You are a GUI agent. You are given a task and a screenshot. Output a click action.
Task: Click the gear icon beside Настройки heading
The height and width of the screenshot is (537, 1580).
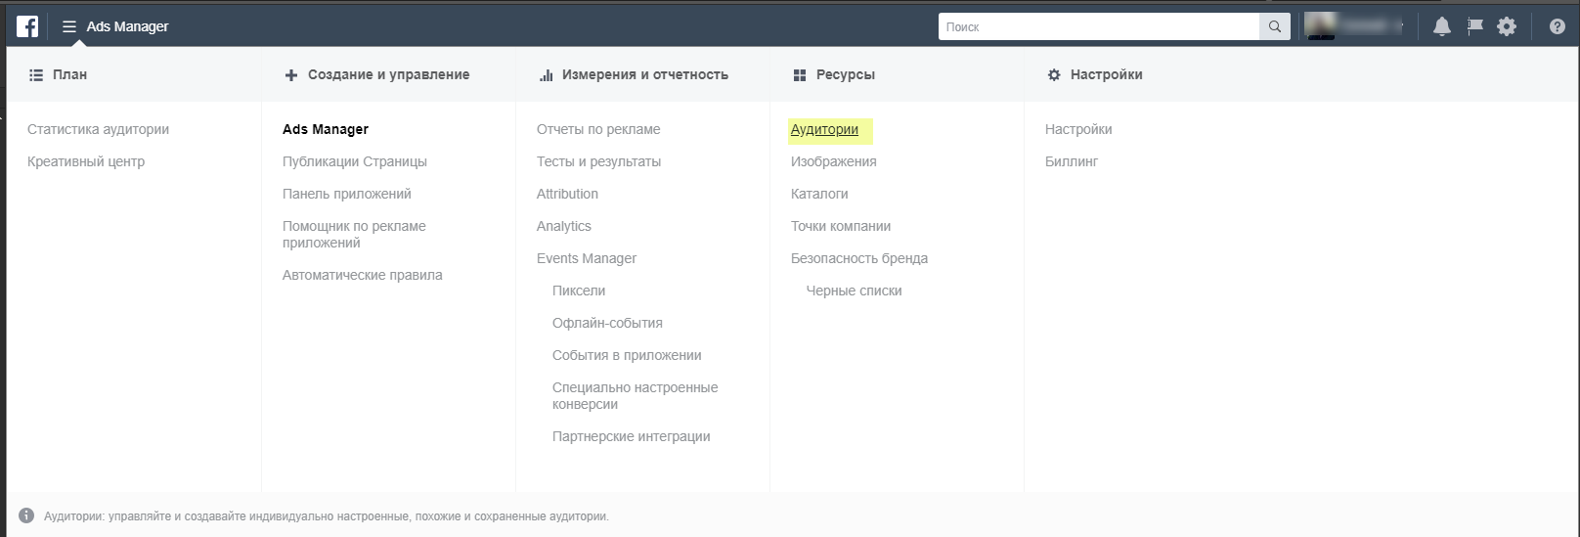tap(1054, 74)
